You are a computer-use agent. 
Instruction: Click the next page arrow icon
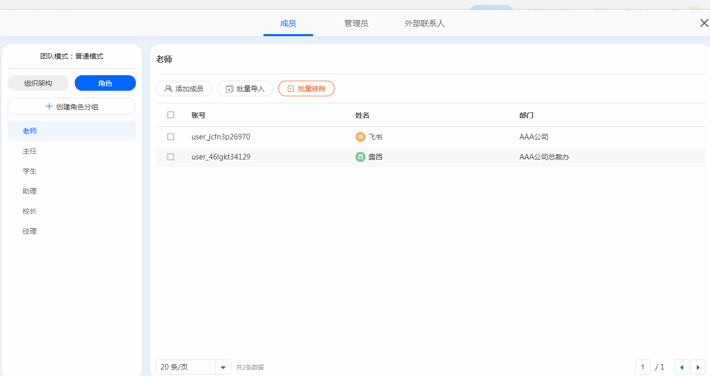click(697, 367)
